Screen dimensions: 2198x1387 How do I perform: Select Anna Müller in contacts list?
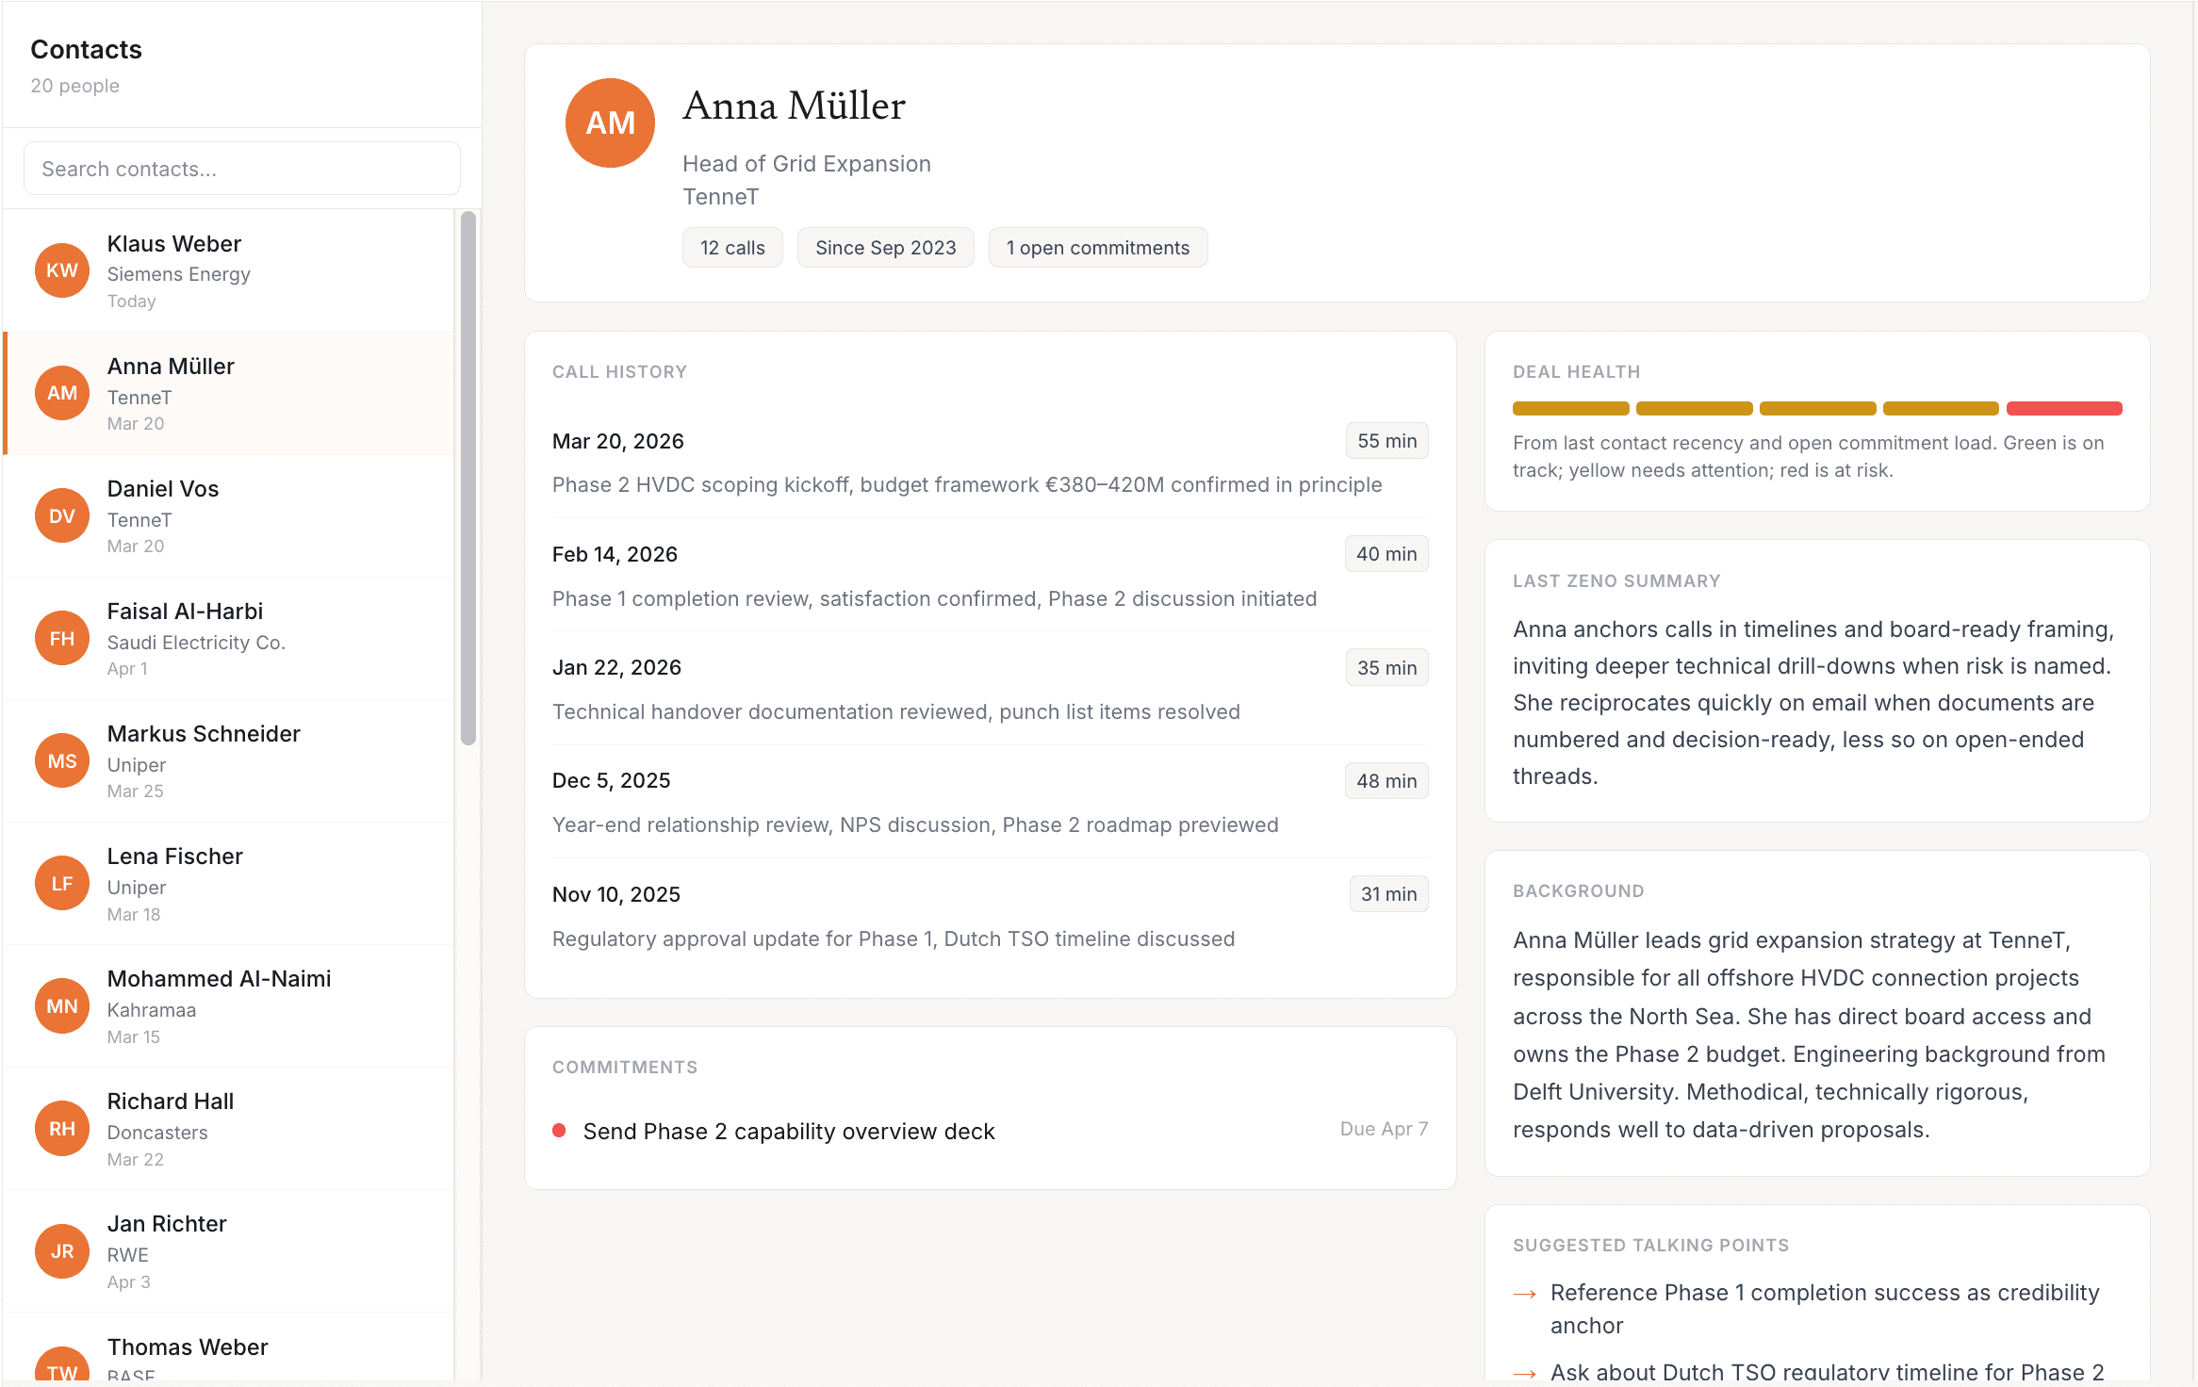(229, 394)
